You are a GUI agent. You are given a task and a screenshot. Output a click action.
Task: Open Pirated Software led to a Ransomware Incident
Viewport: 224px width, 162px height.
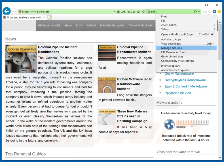pyautogui.click(x=135, y=84)
